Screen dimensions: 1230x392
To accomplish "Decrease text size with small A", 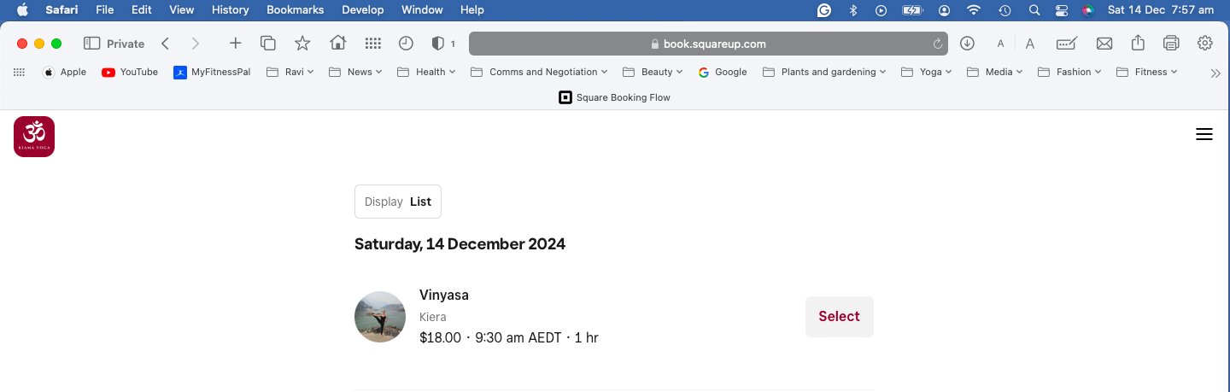I will 1000,44.
